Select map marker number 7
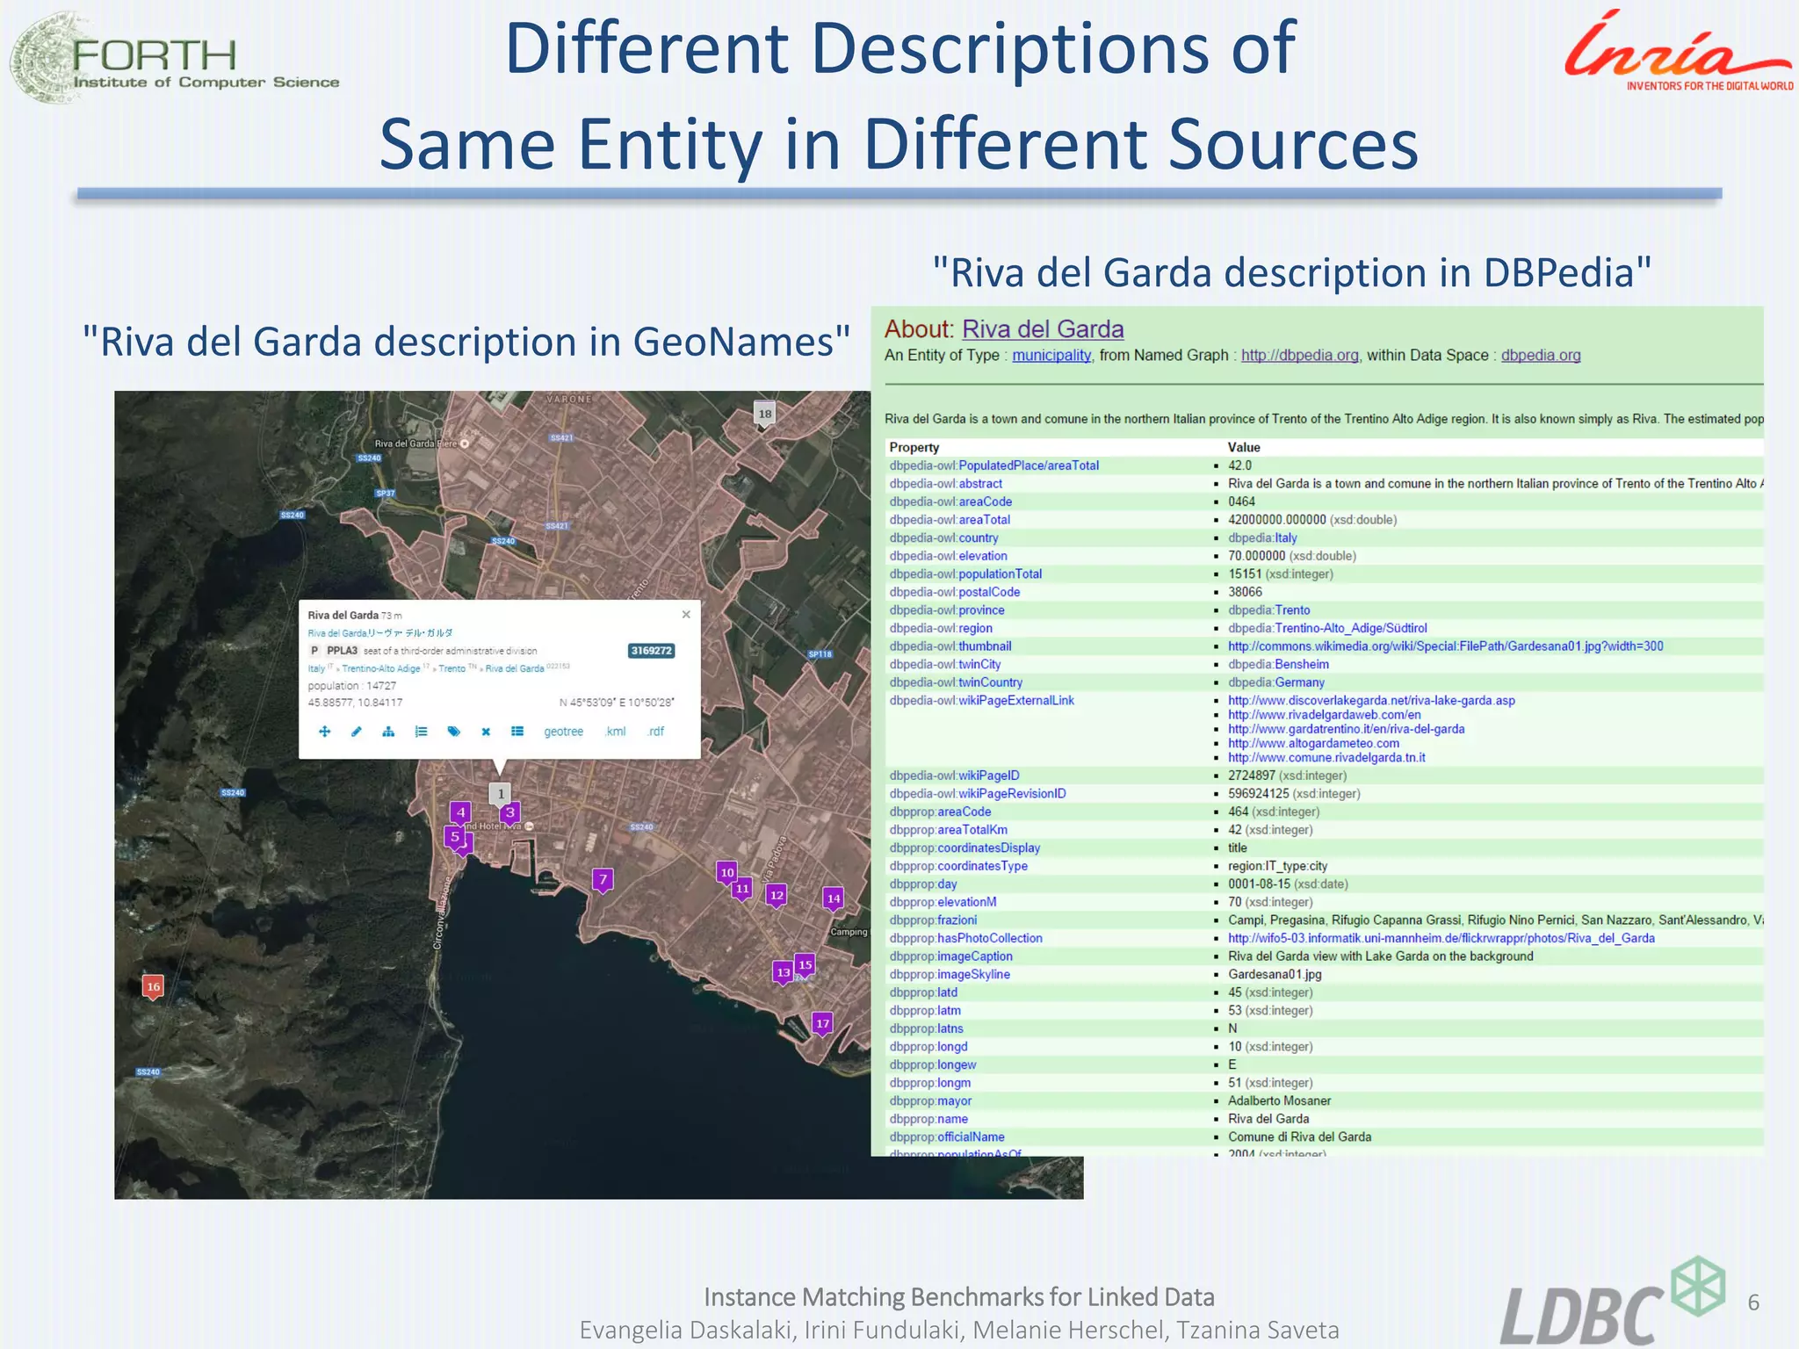 pyautogui.click(x=603, y=879)
